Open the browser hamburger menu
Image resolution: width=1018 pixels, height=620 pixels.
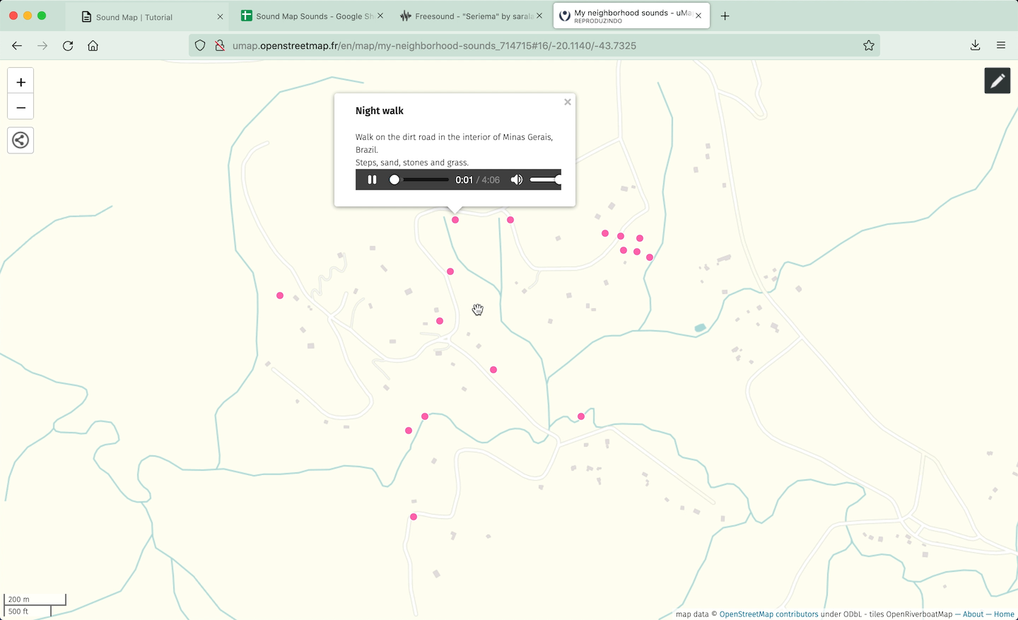click(1001, 45)
